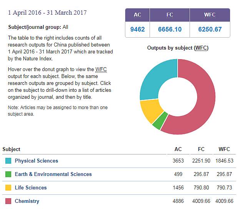Image resolution: width=238 pixels, height=209 pixels.
Task: Drill down into Life Sciences articles
Action: click(x=30, y=188)
